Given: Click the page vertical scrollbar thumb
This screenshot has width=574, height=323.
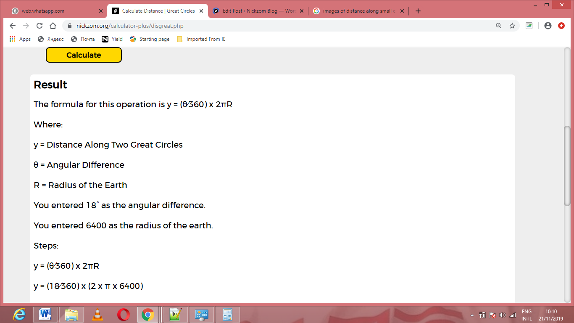Looking at the screenshot, I should click(567, 166).
